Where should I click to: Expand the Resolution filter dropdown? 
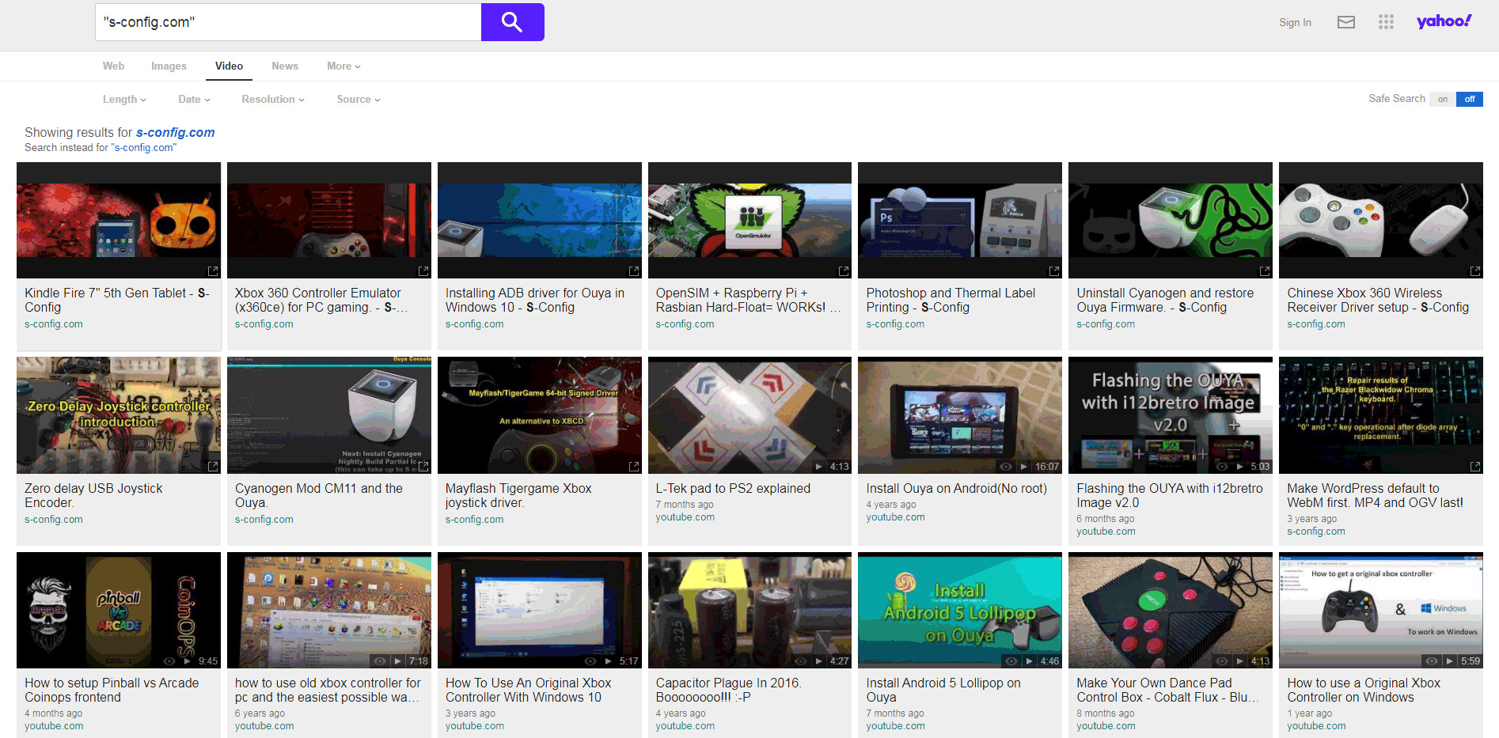[x=273, y=99]
